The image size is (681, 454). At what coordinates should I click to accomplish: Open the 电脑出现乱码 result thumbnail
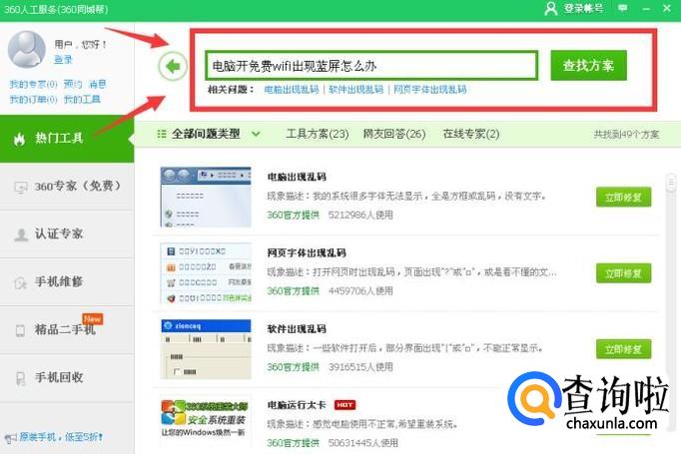[206, 197]
